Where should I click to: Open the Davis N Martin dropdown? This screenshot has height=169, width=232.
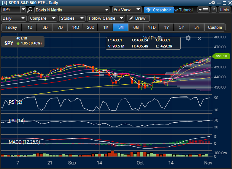point(72,10)
